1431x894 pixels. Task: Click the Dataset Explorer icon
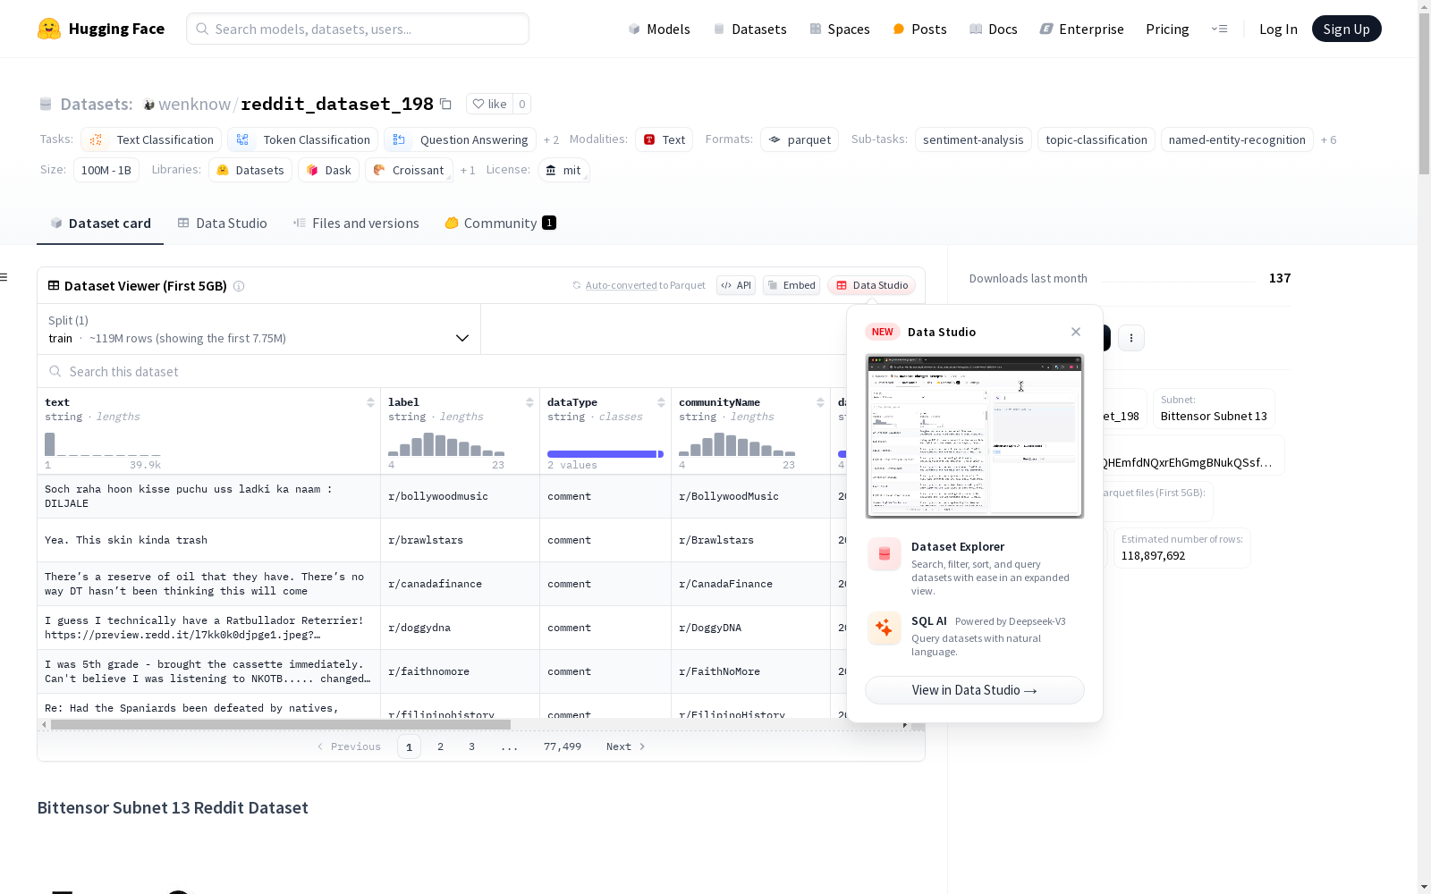(x=884, y=554)
